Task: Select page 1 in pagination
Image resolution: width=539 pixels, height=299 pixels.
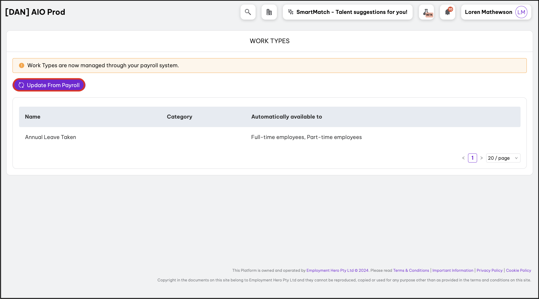Action: 472,158
